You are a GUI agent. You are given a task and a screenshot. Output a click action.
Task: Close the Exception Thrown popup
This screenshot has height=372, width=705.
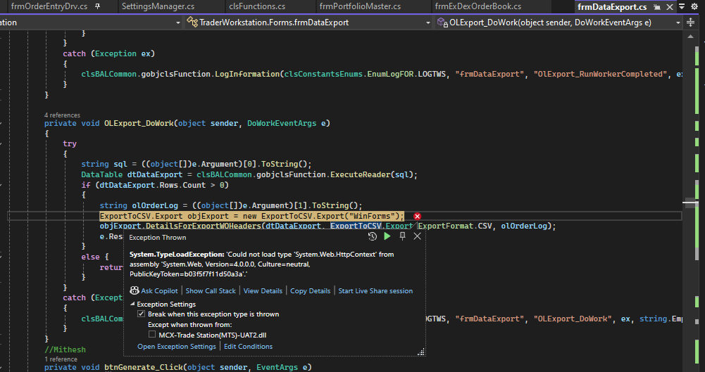point(417,237)
